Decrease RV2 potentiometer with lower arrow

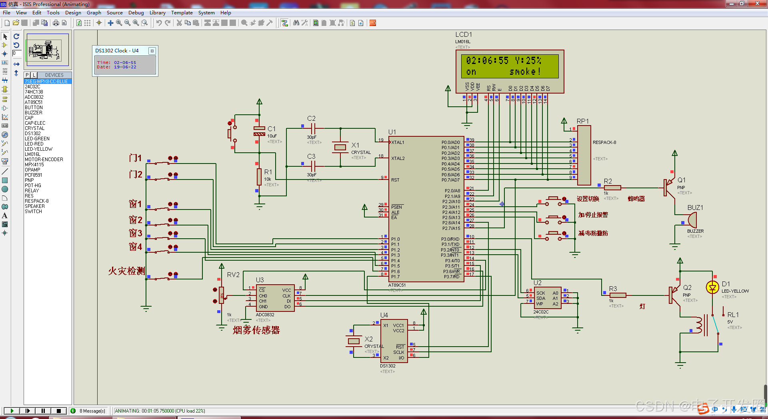pyautogui.click(x=215, y=301)
